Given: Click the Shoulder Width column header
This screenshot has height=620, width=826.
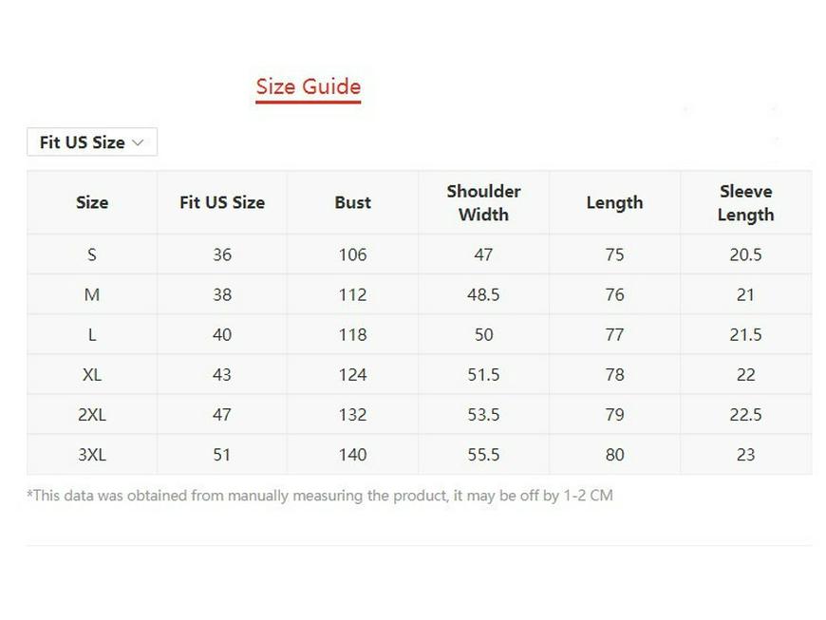Looking at the screenshot, I should [483, 202].
